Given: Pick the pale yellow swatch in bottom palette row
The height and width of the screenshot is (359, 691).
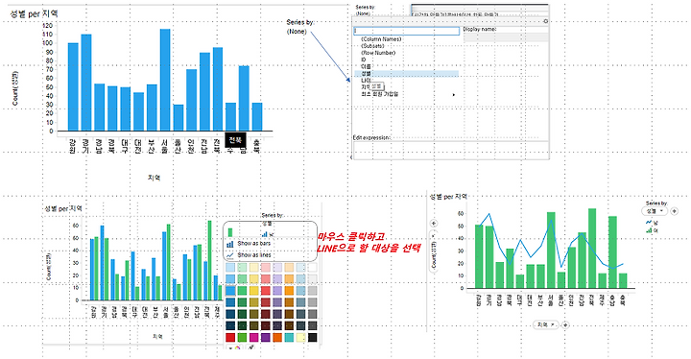Looking at the screenshot, I should pyautogui.click(x=300, y=337).
